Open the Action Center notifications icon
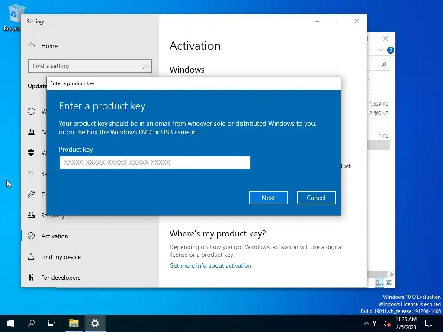The image size is (443, 332). pos(429,323)
